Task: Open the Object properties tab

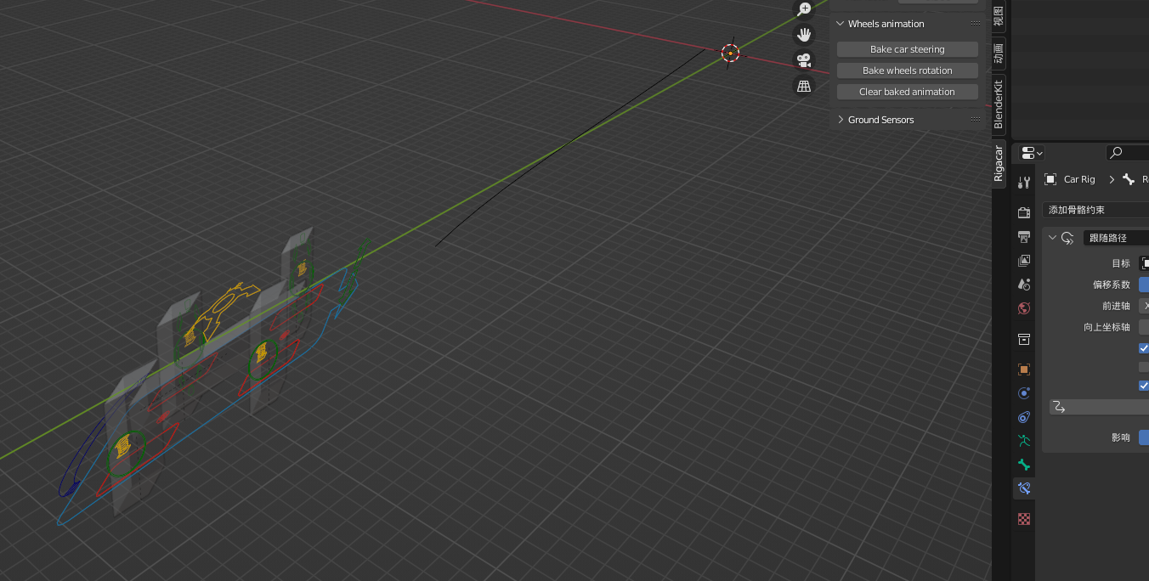Action: [1024, 369]
